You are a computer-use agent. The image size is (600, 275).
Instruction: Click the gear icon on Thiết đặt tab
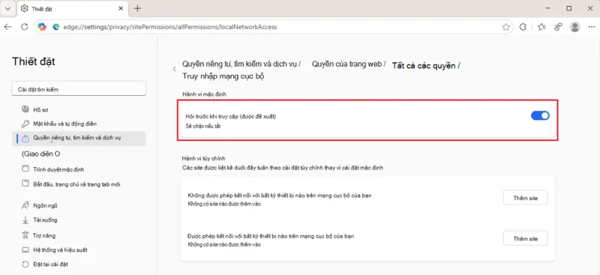(25, 8)
